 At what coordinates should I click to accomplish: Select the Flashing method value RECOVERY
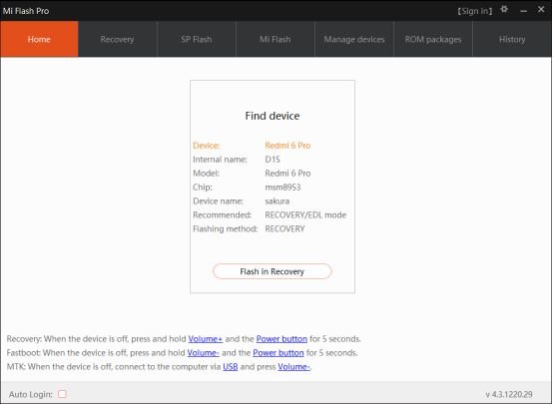coord(284,228)
